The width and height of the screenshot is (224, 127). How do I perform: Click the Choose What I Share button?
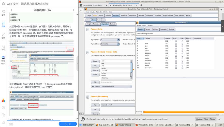coord(206,119)
